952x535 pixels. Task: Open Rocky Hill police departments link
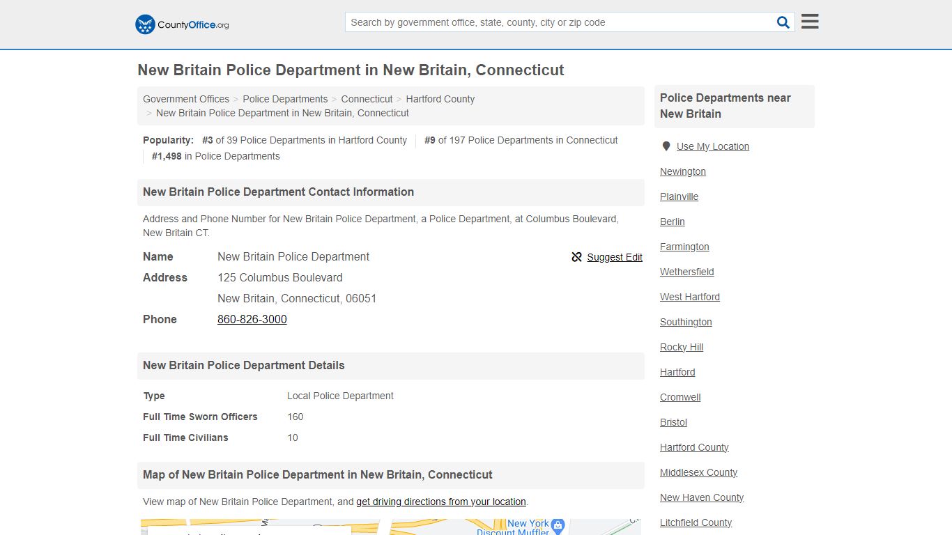pyautogui.click(x=682, y=347)
